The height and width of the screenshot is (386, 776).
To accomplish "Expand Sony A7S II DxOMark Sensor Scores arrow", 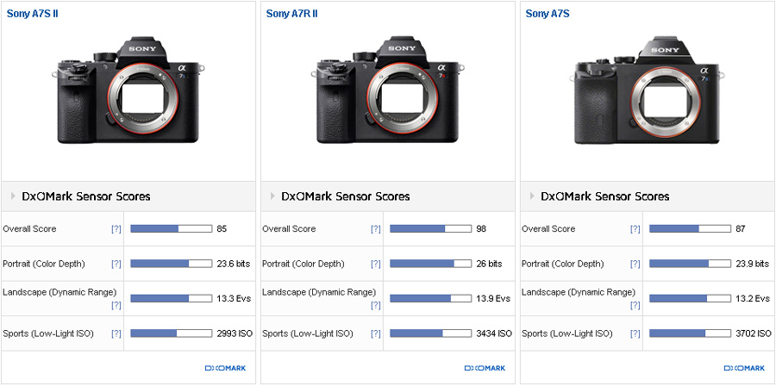I will [12, 196].
